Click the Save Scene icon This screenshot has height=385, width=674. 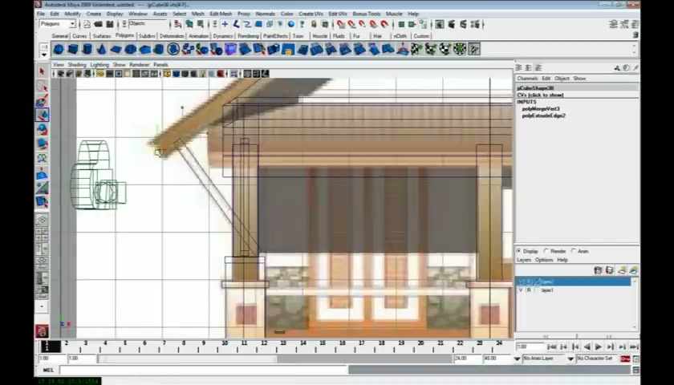click(110, 24)
